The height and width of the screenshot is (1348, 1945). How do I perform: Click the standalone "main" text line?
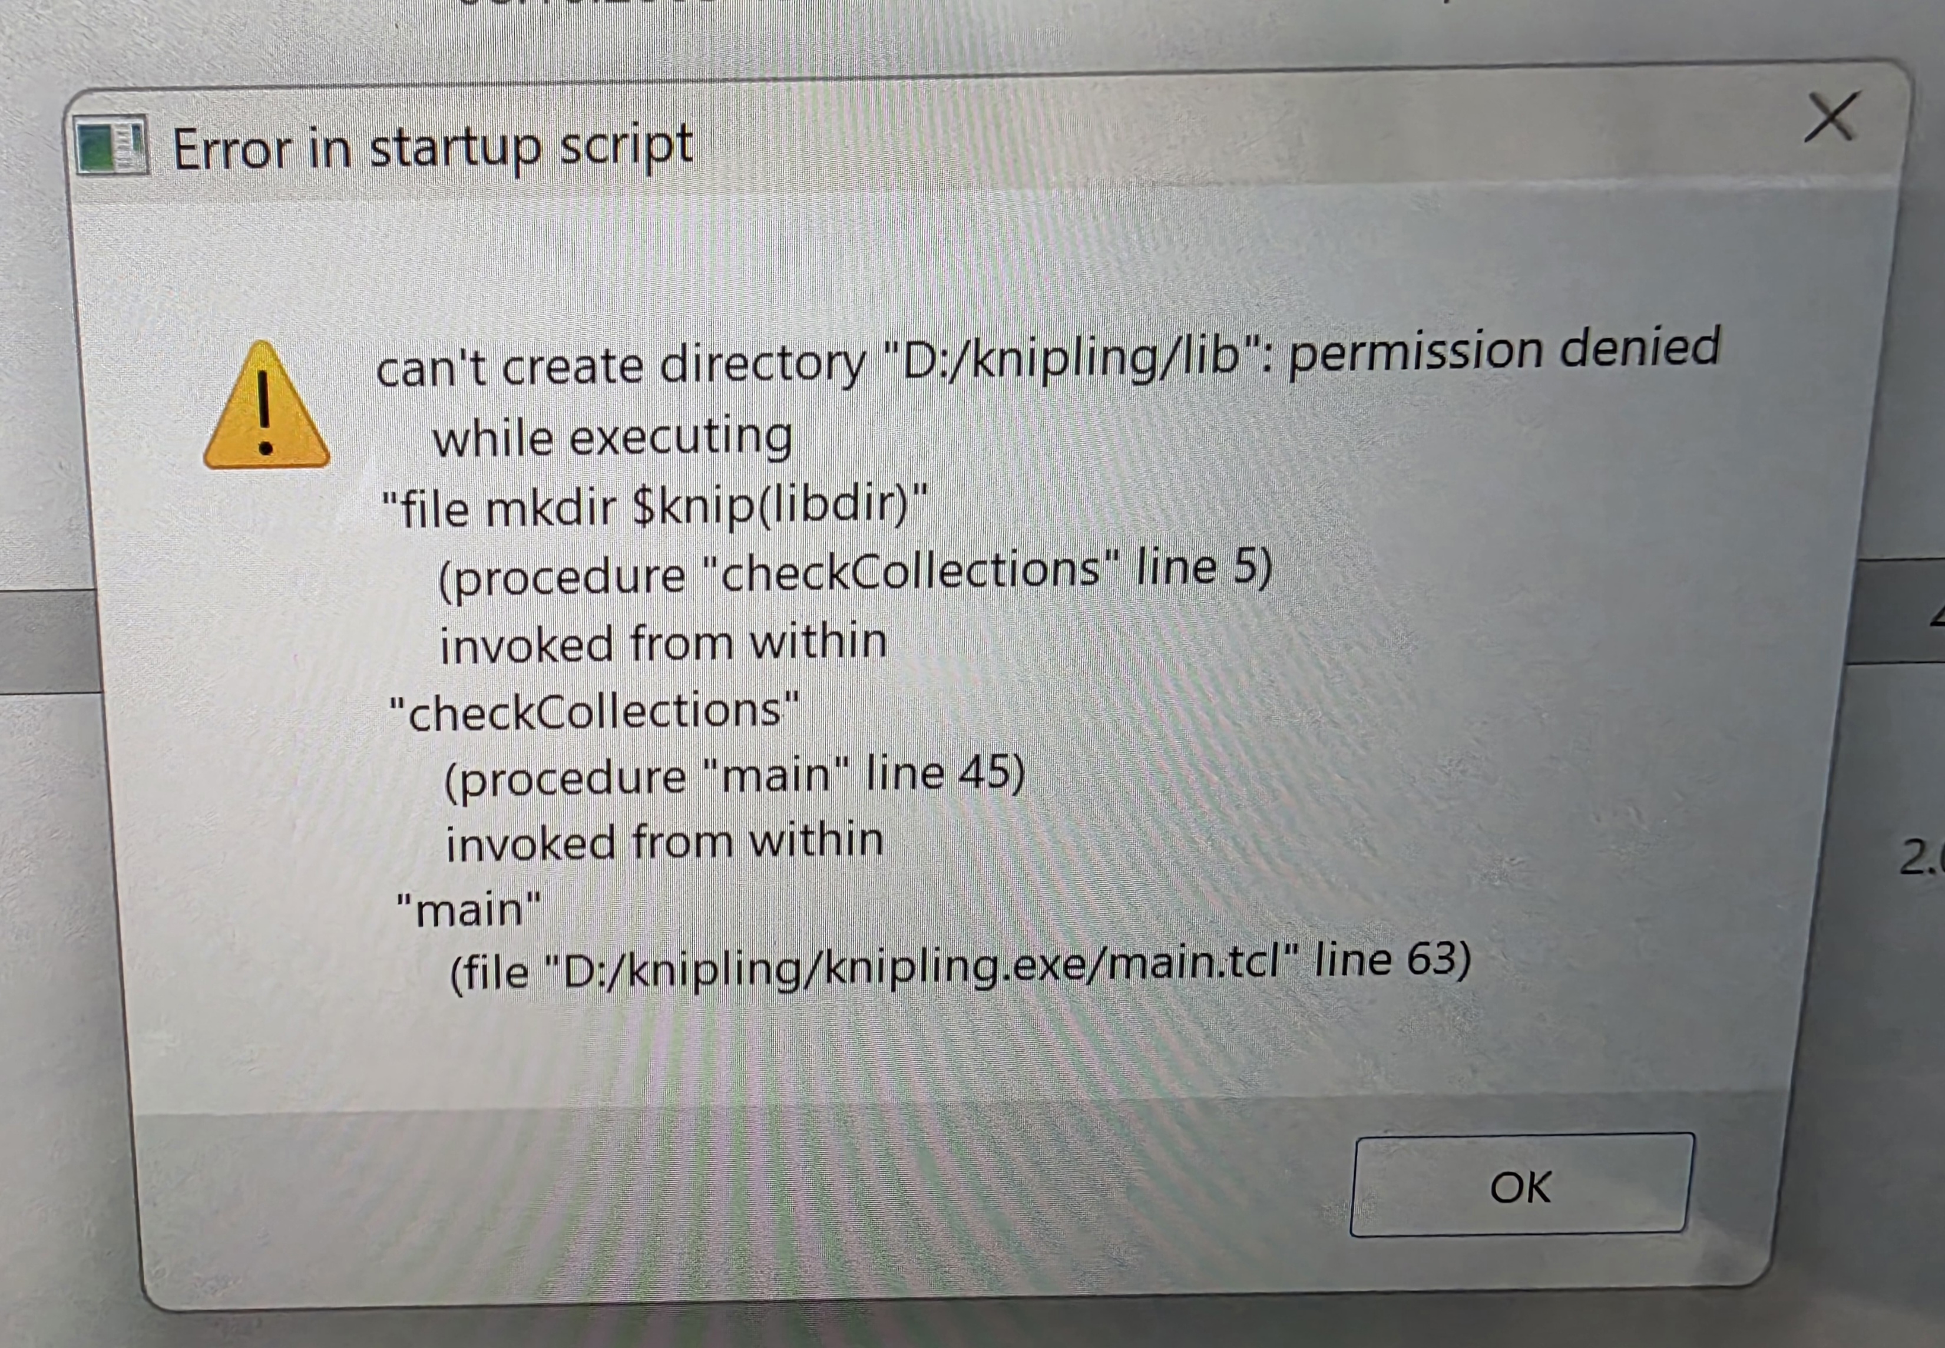pos(468,910)
